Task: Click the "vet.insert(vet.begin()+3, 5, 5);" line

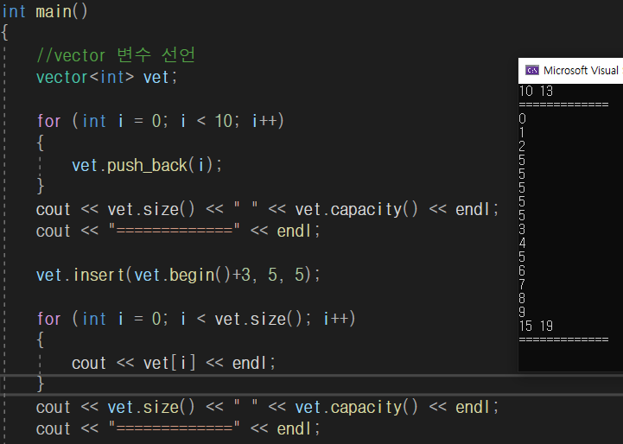Action: tap(178, 275)
